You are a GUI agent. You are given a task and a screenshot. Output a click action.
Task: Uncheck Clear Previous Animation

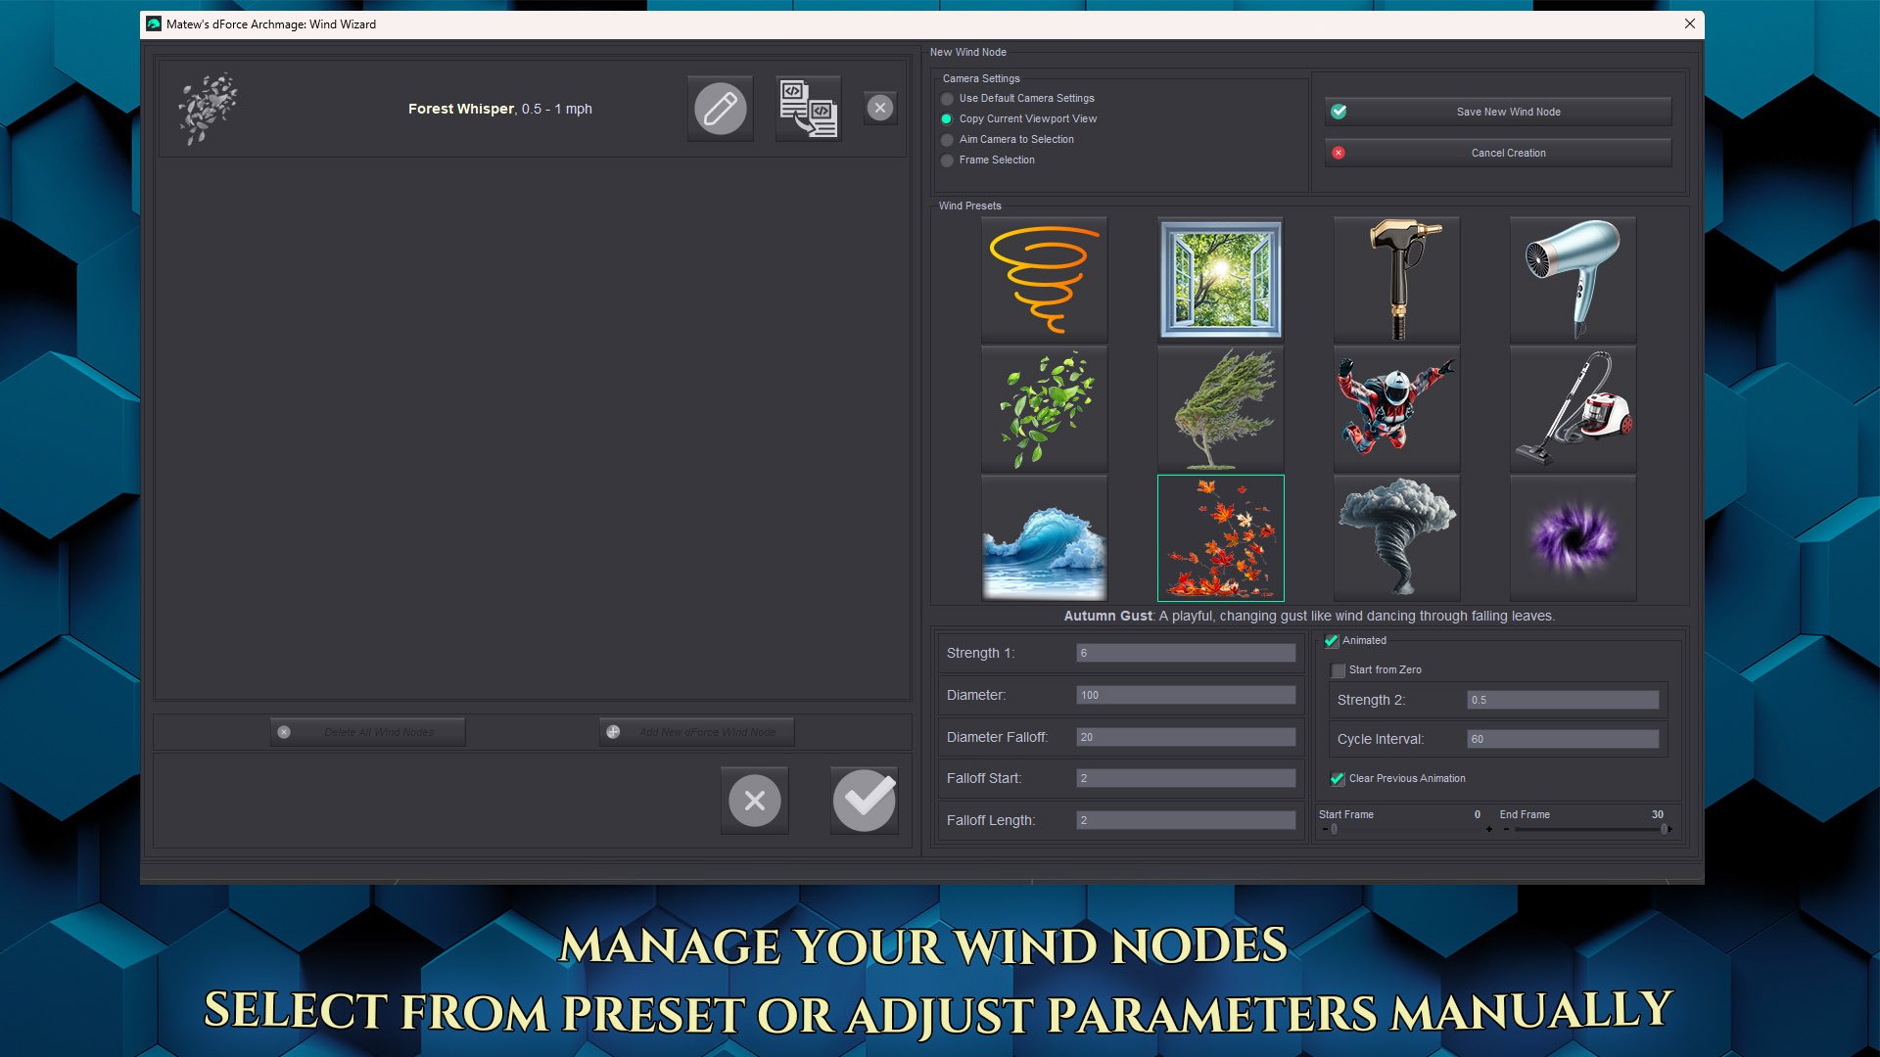pyautogui.click(x=1338, y=779)
